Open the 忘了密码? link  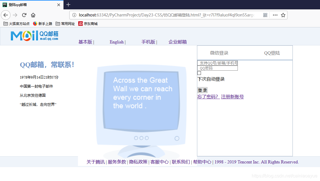coord(208,97)
